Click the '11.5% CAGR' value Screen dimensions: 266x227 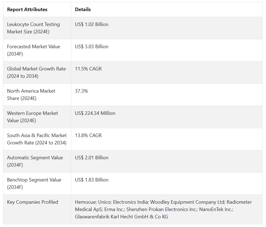pos(88,69)
